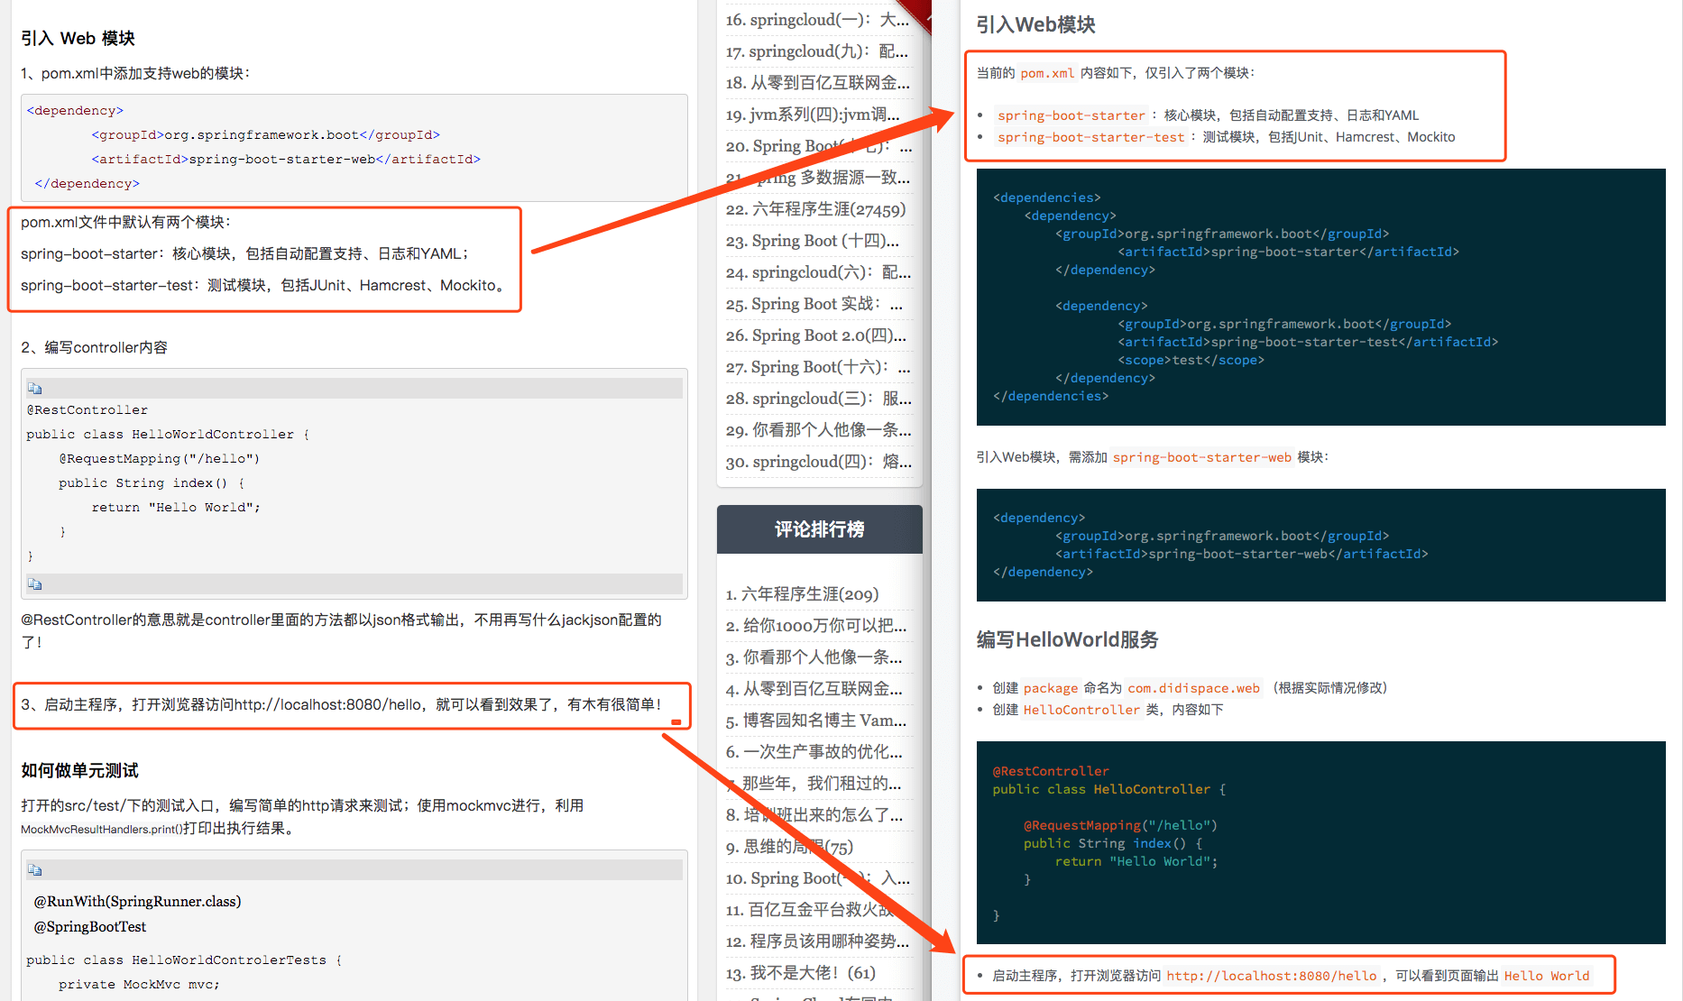Open sidebar article 27 Spring Boot(十六)
The image size is (1683, 1001).
point(818,367)
